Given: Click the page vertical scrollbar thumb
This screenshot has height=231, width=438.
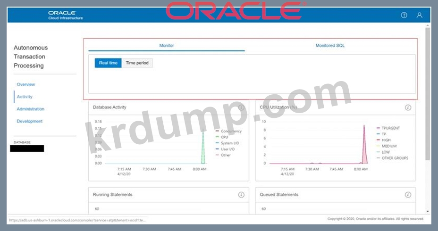Looking at the screenshot, I should click(428, 93).
